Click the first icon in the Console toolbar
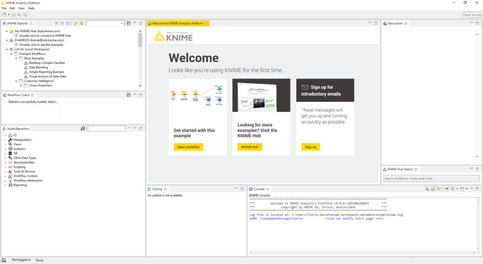This screenshot has width=483, height=264. pyautogui.click(x=427, y=189)
